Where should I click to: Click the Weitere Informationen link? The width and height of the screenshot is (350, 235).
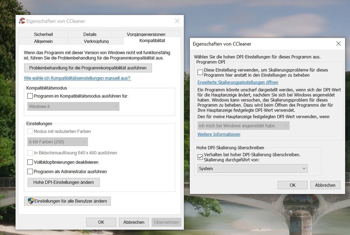(219, 134)
